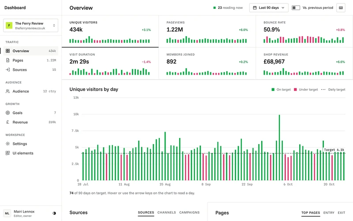353x221 pixels.
Task: Click the Under target pink legend swatch
Action: tap(295, 90)
